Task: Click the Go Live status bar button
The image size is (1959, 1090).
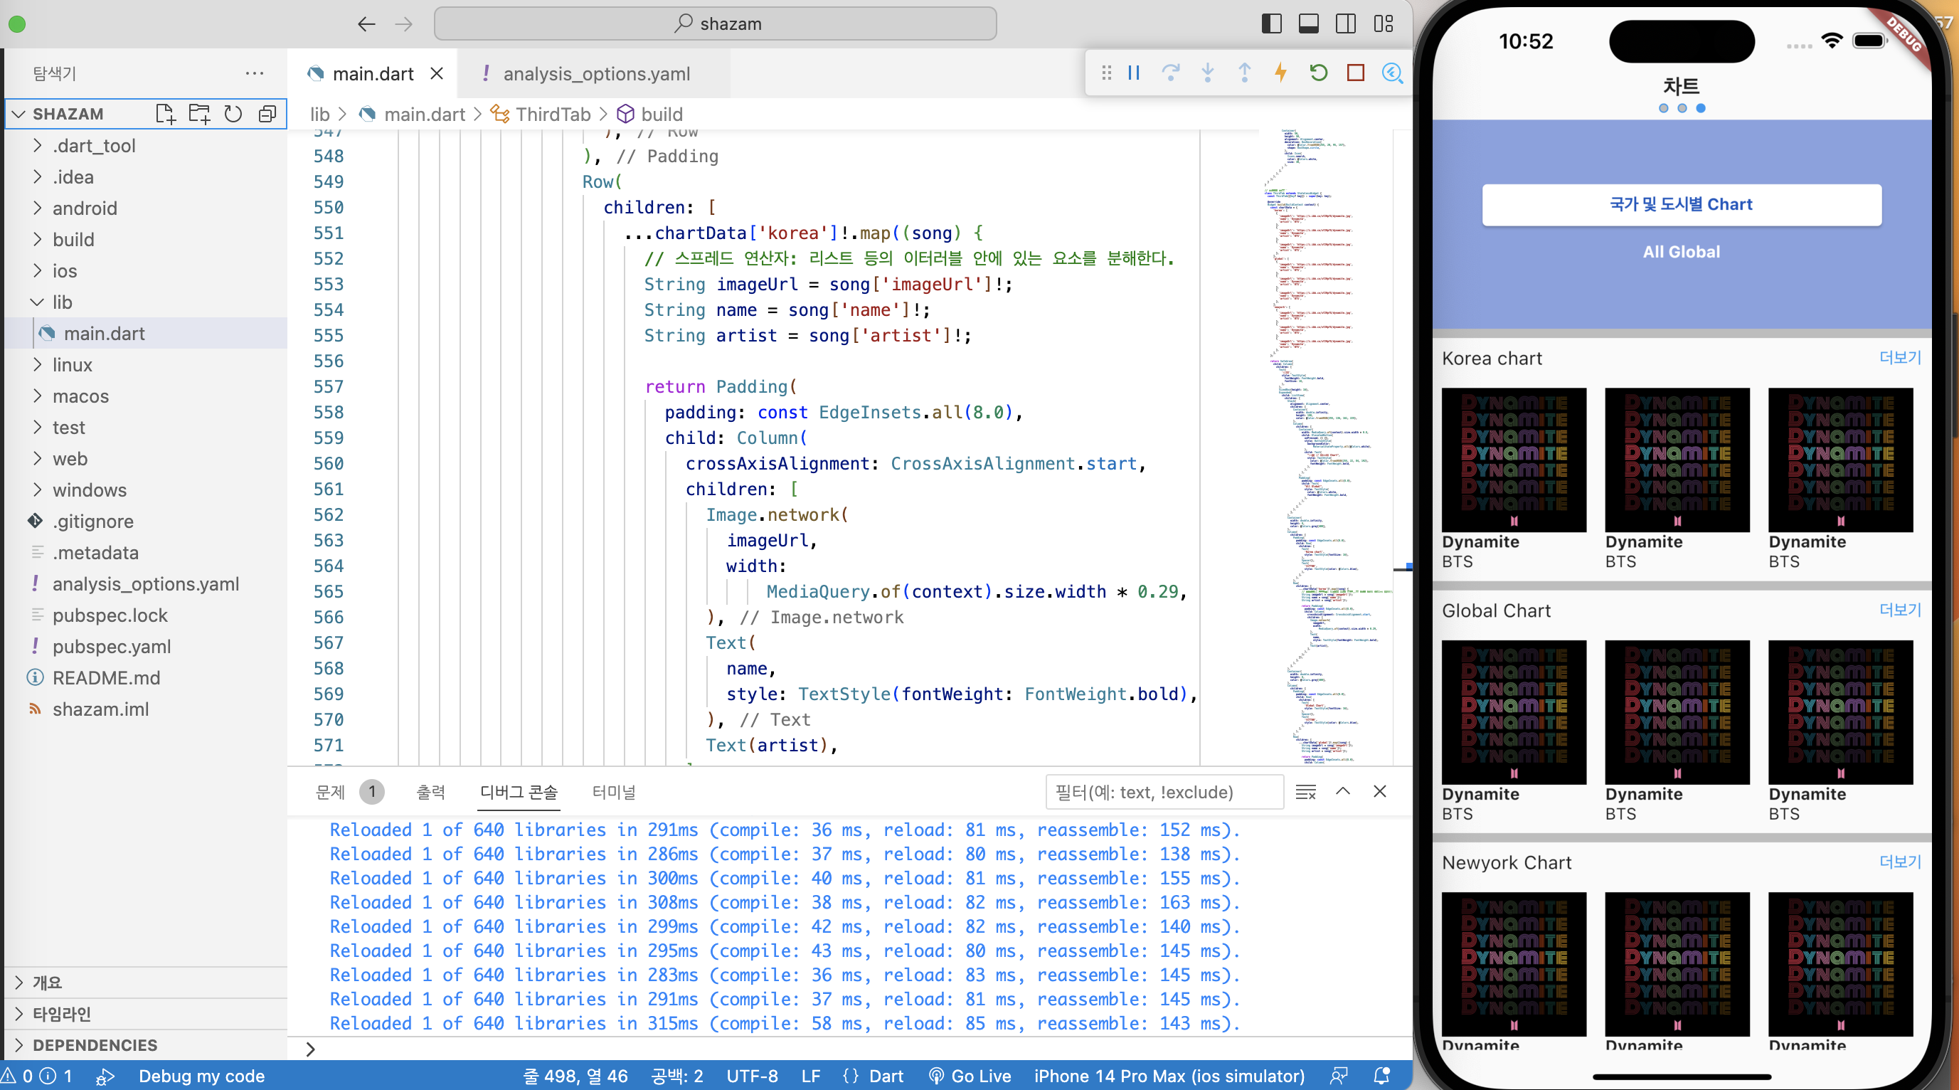Action: (970, 1076)
